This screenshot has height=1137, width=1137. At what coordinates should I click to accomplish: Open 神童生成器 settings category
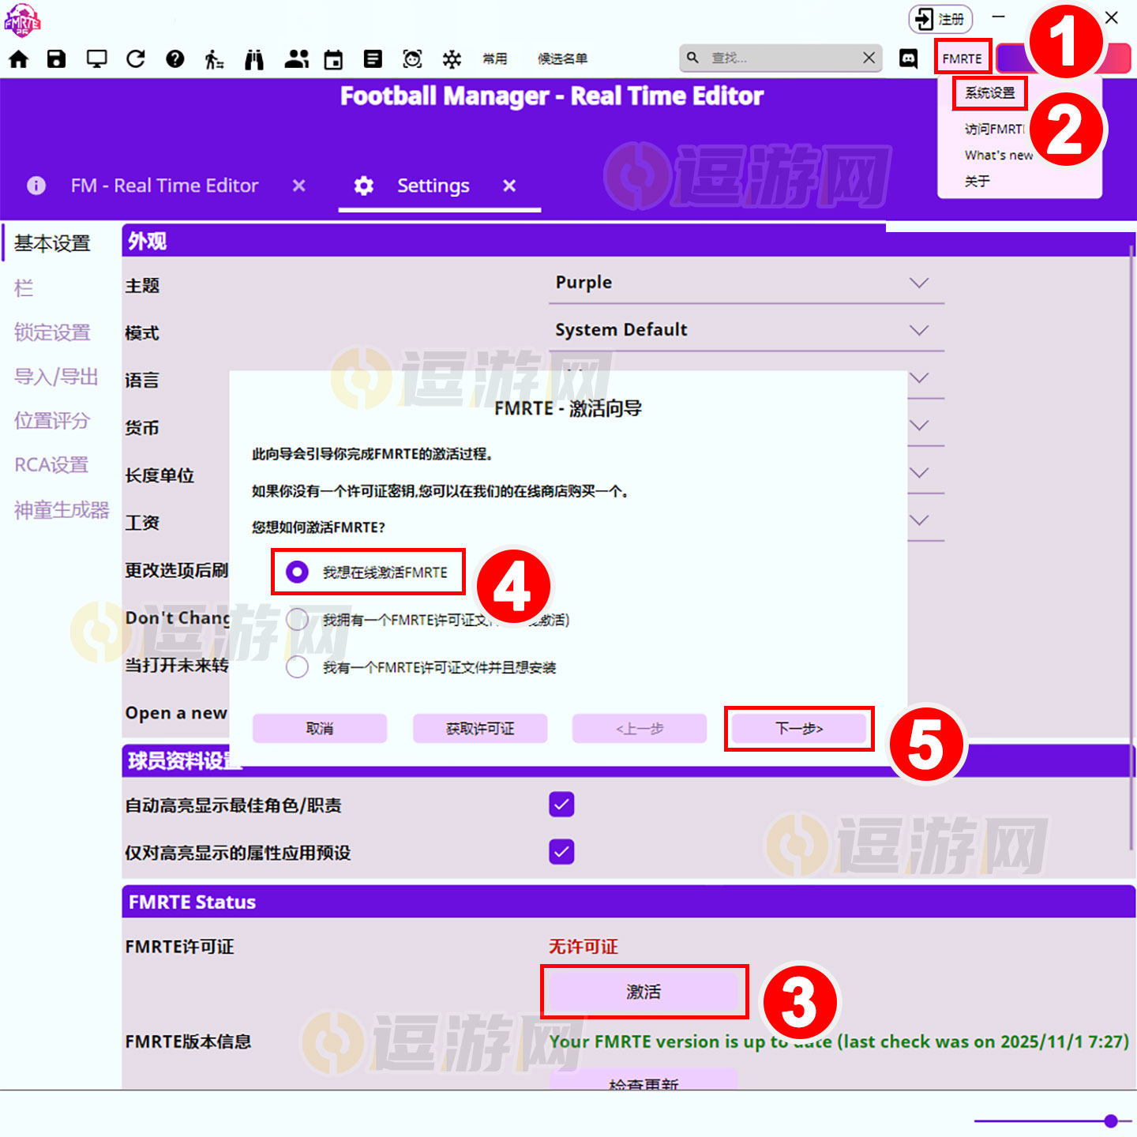[x=62, y=510]
